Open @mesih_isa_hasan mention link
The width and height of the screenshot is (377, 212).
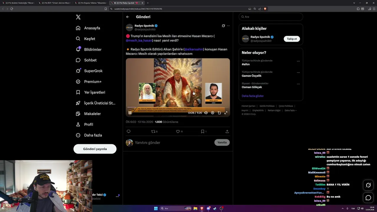pyautogui.click(x=139, y=40)
